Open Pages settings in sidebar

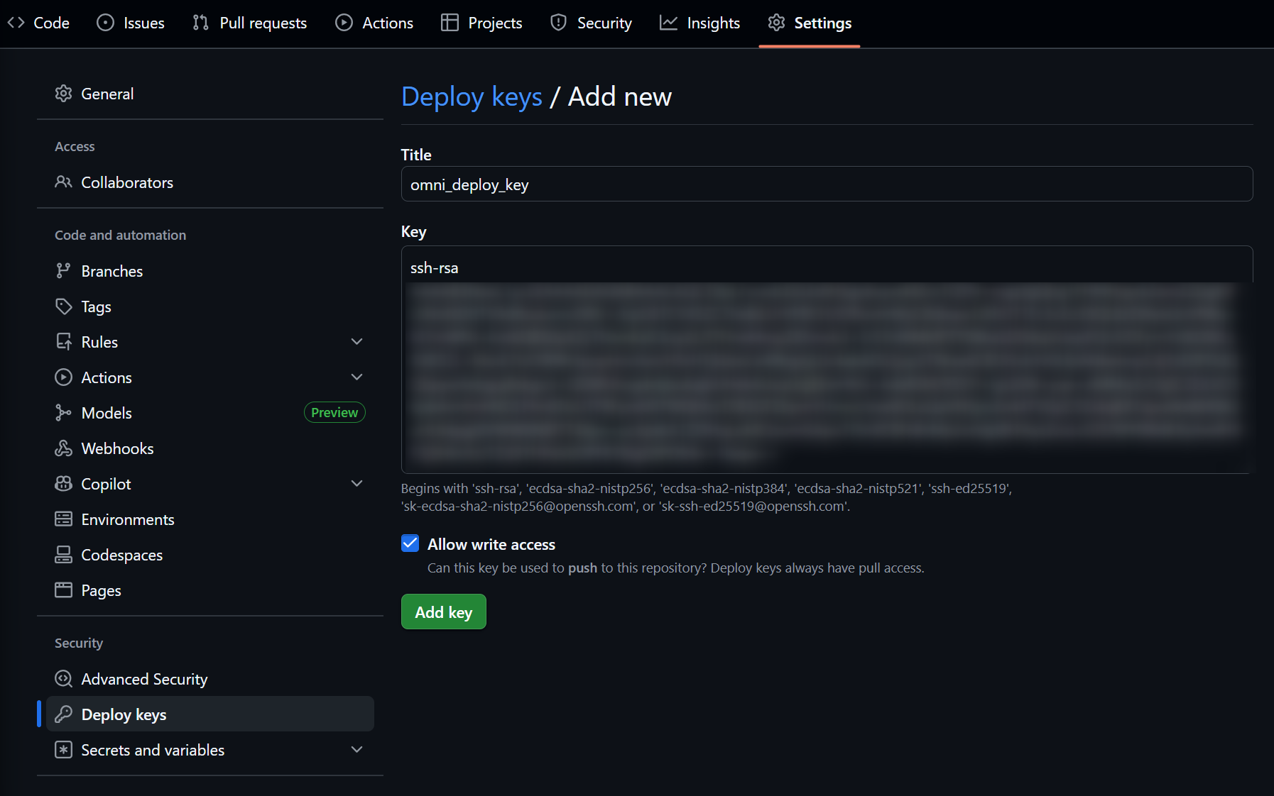point(210,590)
